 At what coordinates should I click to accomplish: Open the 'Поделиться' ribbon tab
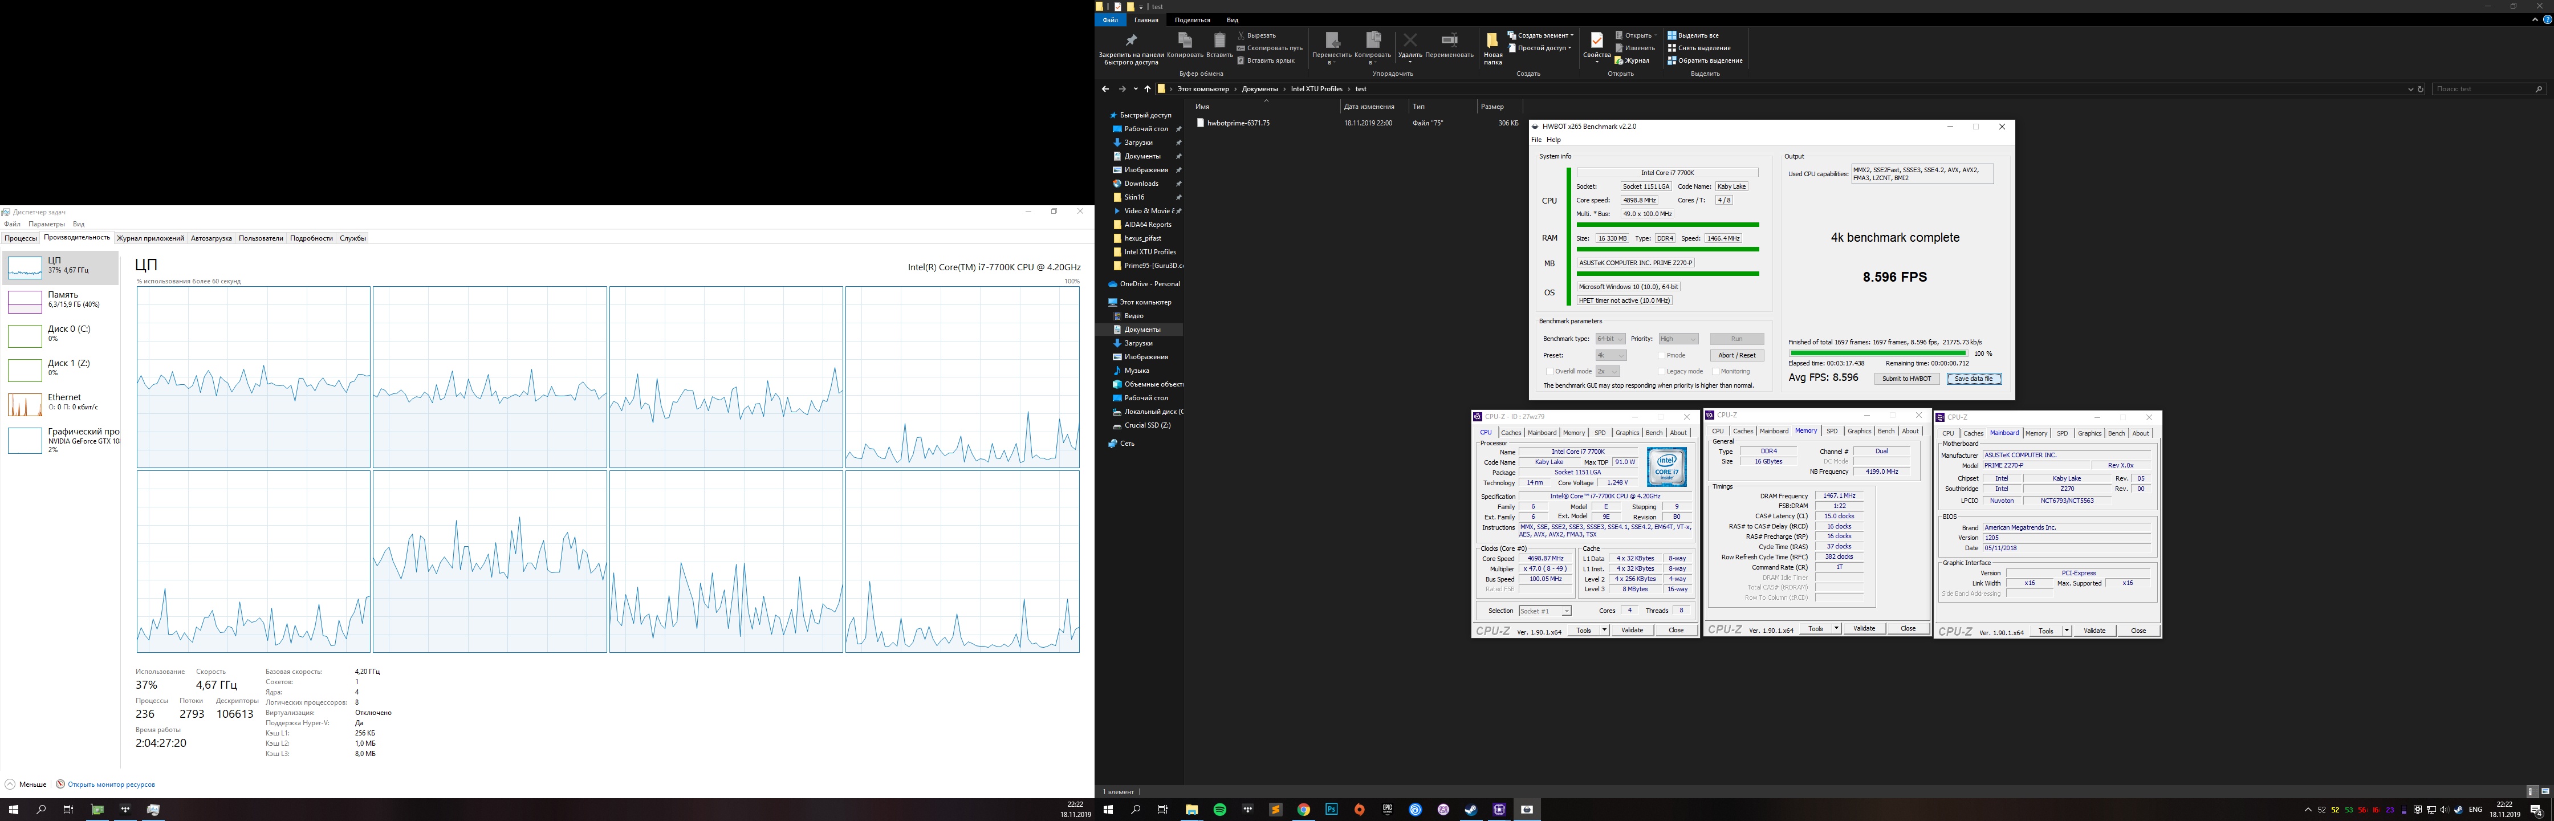pyautogui.click(x=1191, y=20)
